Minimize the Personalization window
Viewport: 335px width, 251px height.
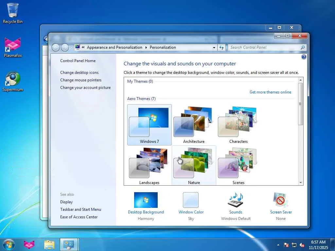click(x=279, y=36)
